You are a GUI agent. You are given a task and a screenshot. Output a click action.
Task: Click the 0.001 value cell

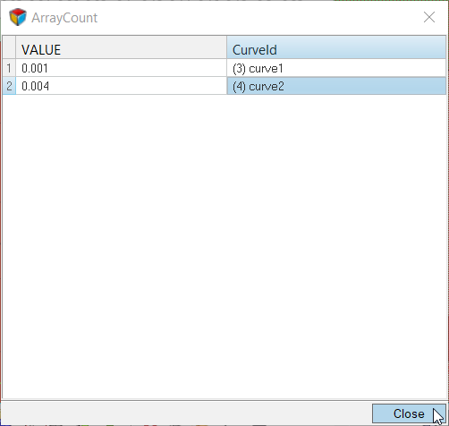click(x=121, y=68)
